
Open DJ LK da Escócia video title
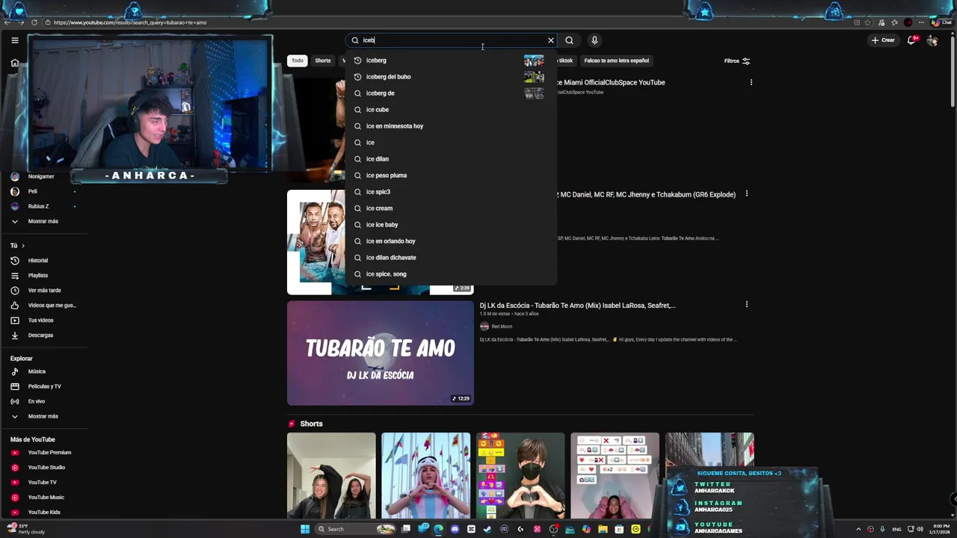(577, 306)
